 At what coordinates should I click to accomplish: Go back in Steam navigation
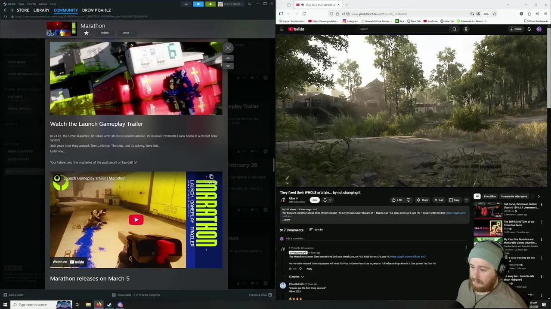(x=5, y=10)
